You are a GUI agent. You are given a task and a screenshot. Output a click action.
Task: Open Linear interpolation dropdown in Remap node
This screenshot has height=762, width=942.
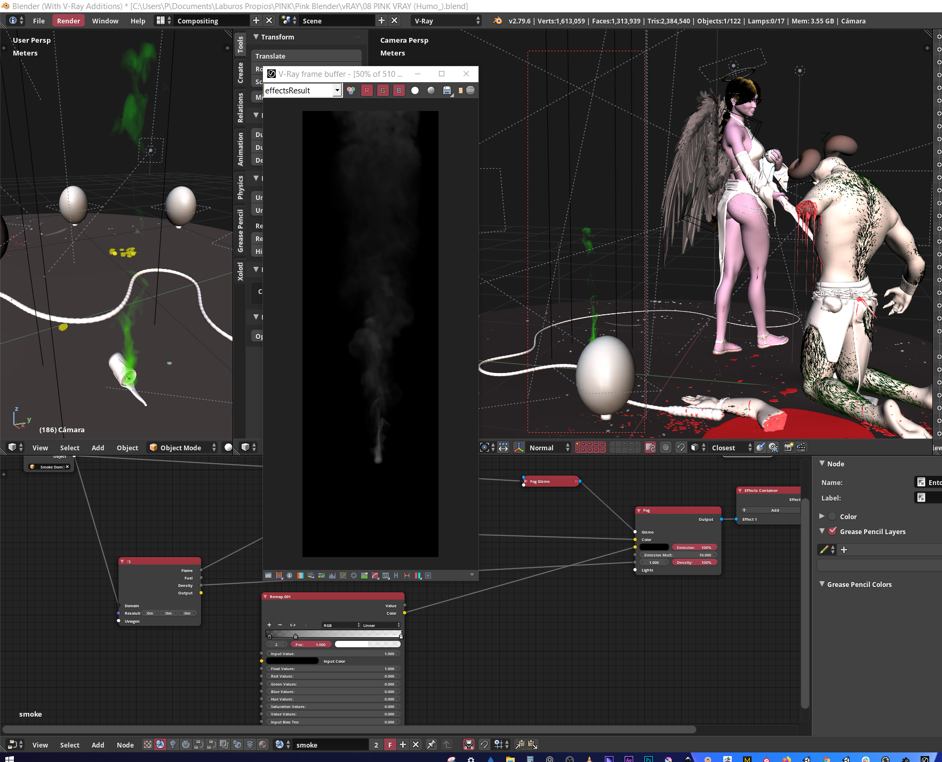pos(381,625)
